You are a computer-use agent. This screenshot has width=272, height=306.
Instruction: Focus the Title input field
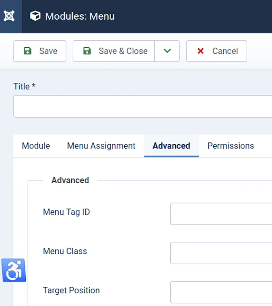[143, 106]
